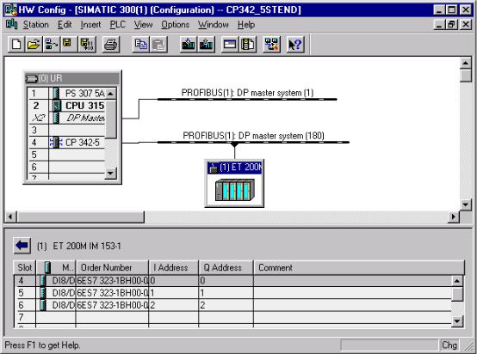The height and width of the screenshot is (354, 477).
Task: Click the Chg indicator in status bar
Action: [449, 345]
